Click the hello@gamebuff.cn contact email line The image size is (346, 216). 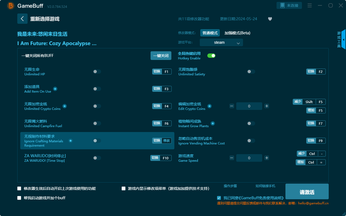coord(273,203)
